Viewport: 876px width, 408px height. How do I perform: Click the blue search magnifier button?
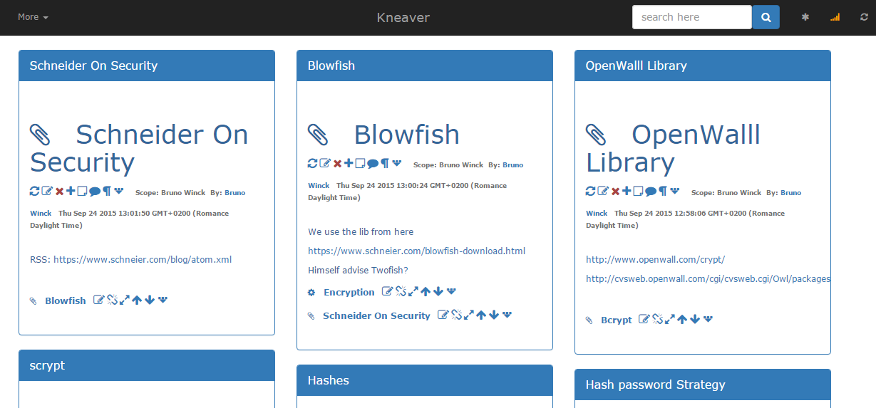[x=766, y=17]
